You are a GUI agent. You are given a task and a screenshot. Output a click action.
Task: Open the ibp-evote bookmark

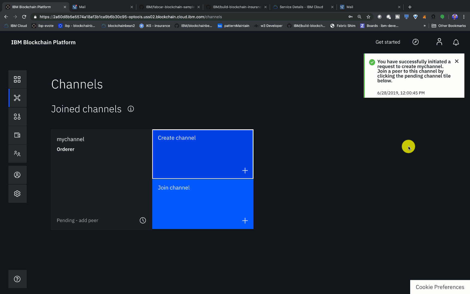click(43, 26)
